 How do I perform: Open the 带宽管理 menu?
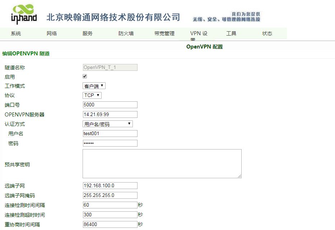point(164,33)
